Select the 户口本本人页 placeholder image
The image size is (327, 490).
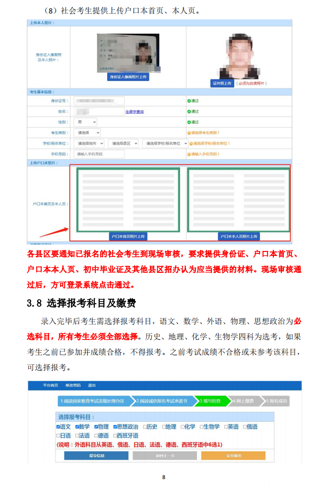point(239,200)
